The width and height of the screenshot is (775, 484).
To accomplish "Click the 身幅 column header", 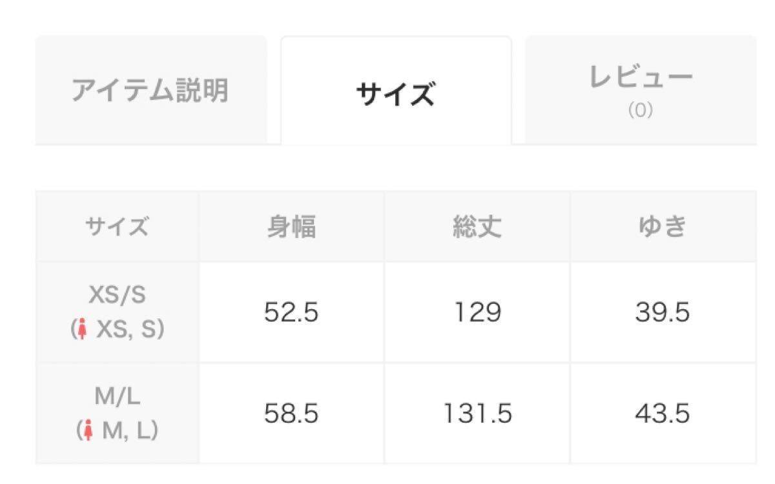I will click(291, 227).
